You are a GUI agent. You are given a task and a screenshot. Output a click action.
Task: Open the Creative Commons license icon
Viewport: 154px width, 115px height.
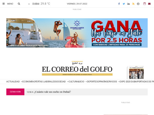tap(138, 4)
